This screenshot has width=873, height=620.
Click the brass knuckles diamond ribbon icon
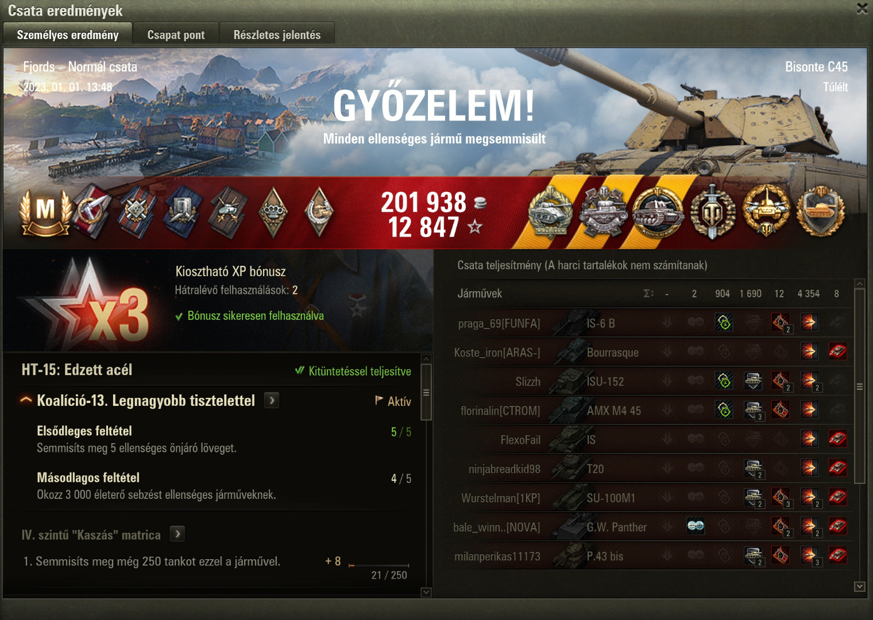pyautogui.click(x=273, y=212)
